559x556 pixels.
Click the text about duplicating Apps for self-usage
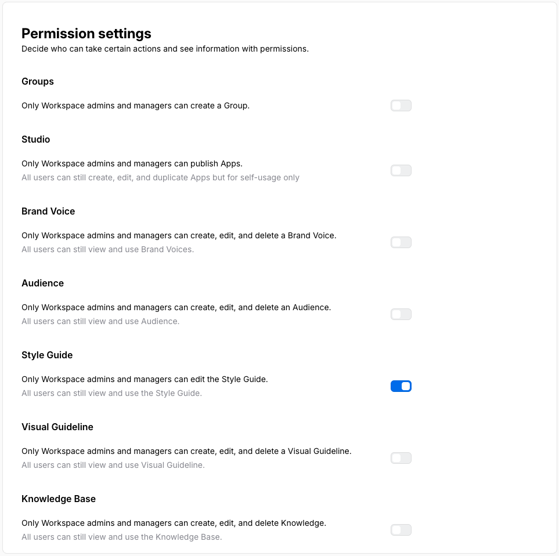160,177
